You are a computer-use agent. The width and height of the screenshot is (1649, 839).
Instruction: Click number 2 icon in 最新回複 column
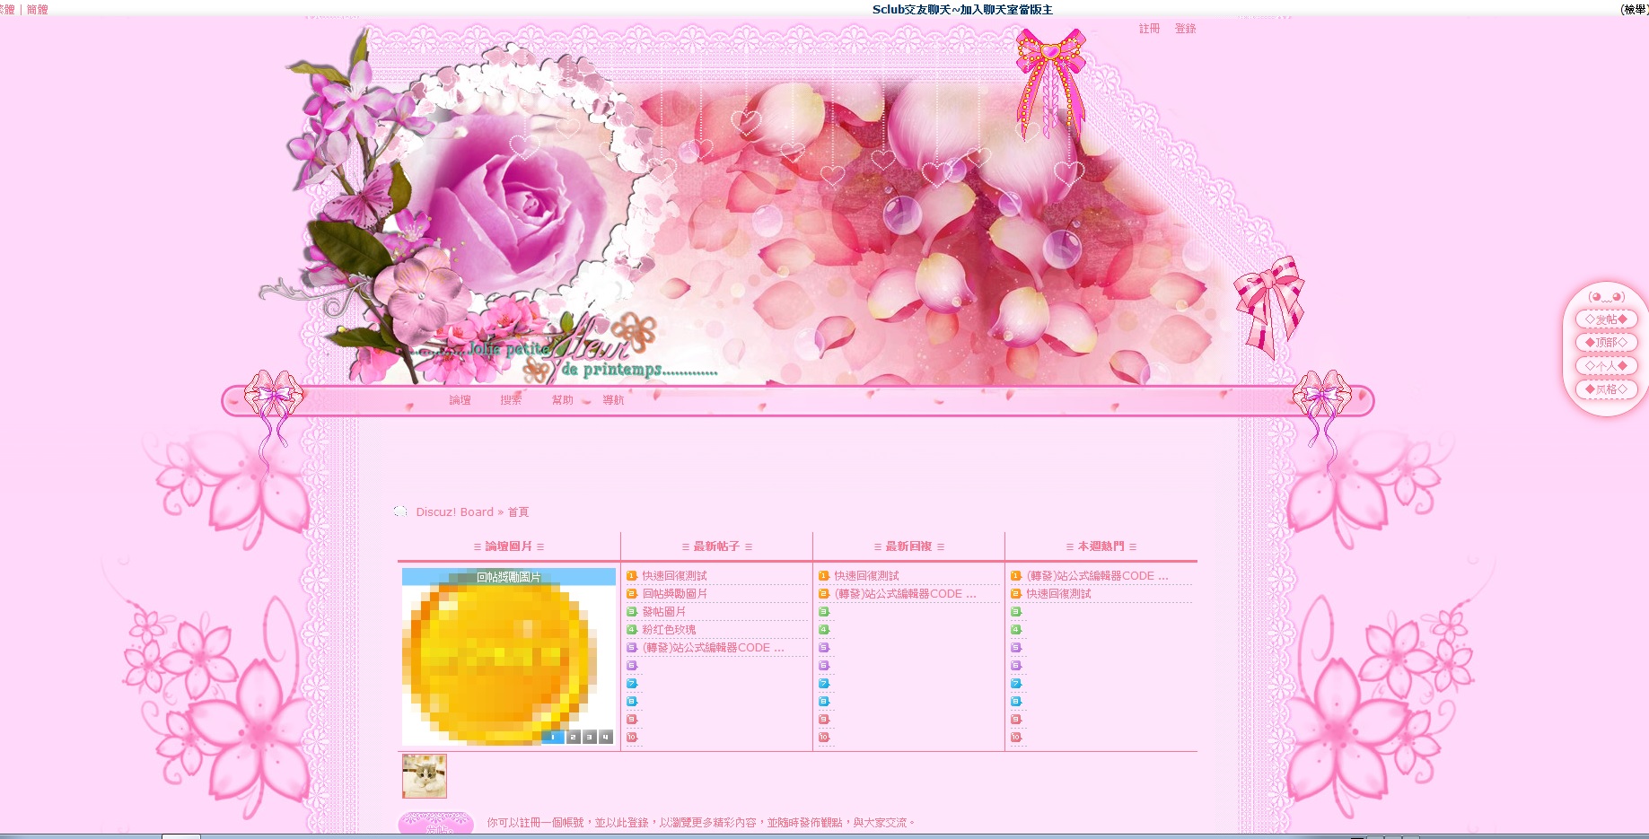click(824, 594)
